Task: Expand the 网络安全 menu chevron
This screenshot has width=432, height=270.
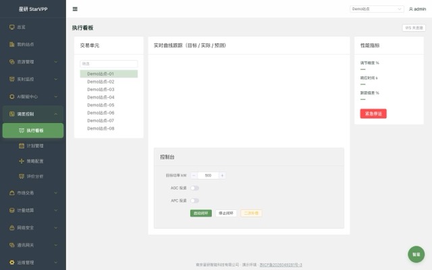Action: tap(56, 227)
